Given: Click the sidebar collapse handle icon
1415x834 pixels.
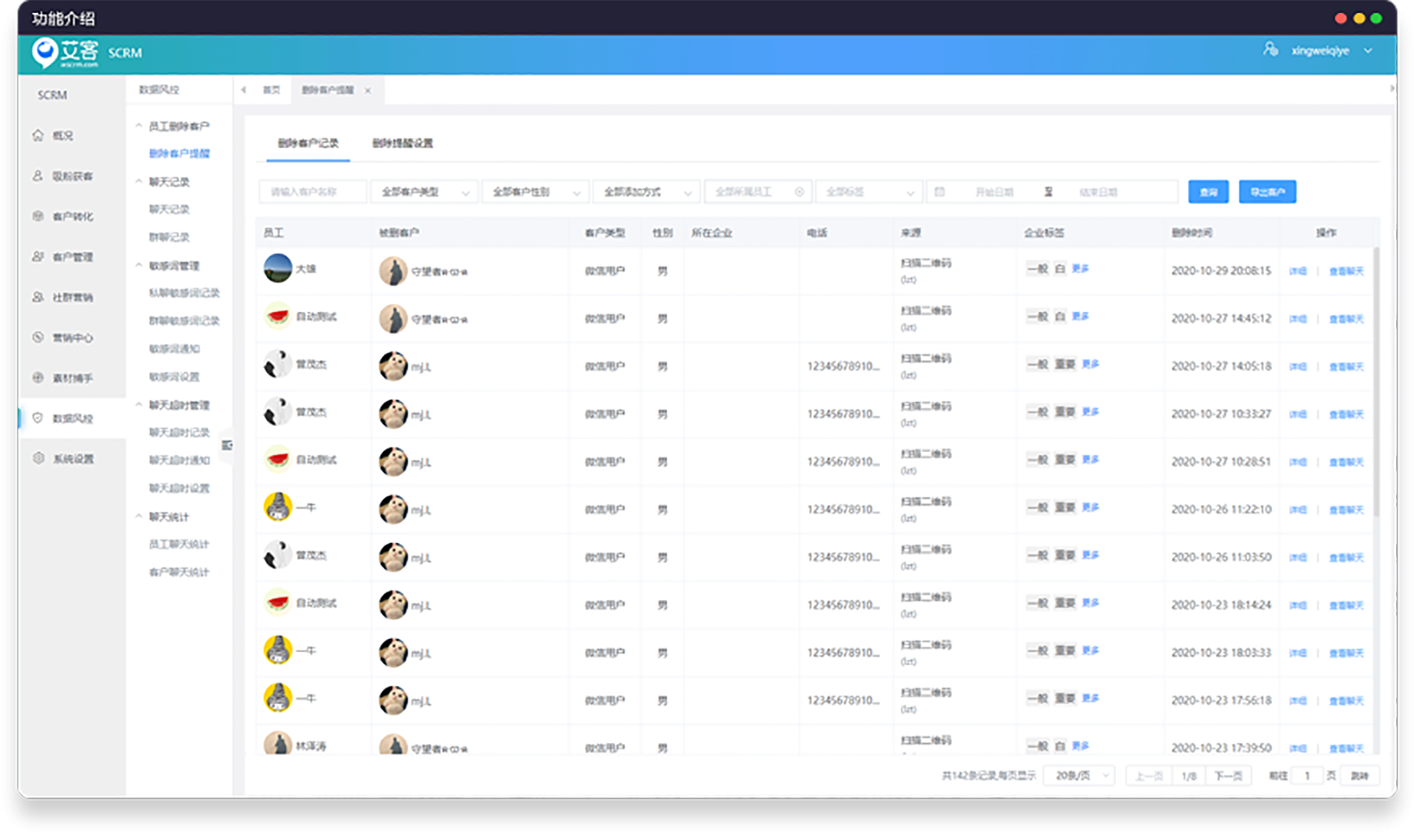Looking at the screenshot, I should pos(227,445).
